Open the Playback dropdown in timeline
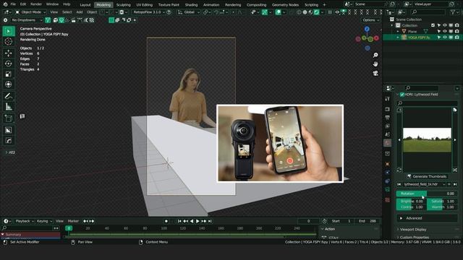Image resolution: width=463 pixels, height=260 pixels. [25, 221]
